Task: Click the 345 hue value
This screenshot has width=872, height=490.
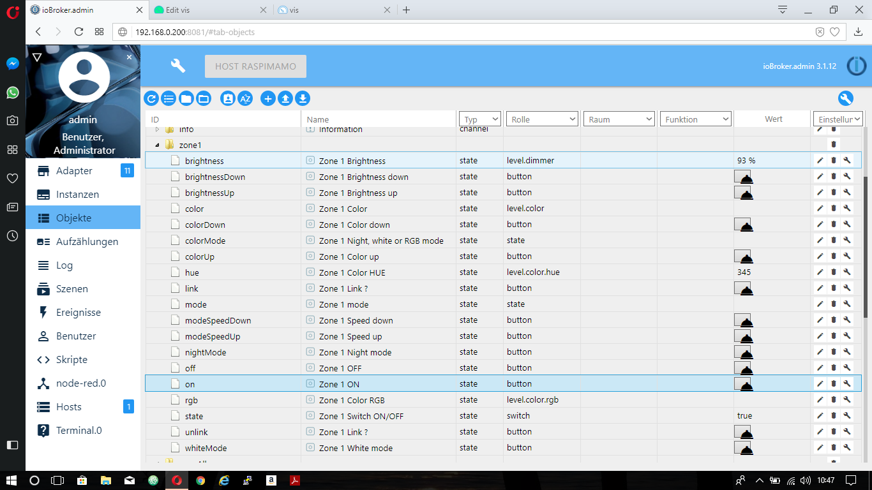Action: [x=744, y=272]
